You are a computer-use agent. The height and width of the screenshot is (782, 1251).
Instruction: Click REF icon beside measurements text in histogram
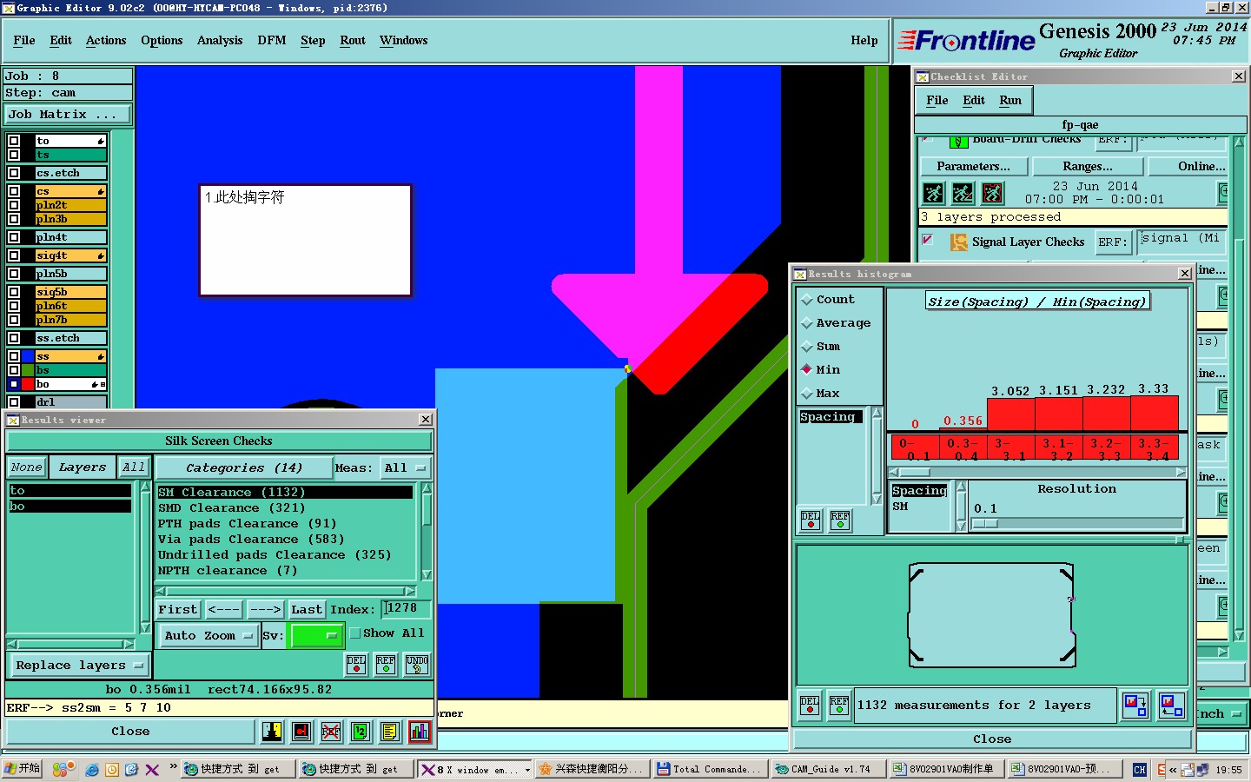coord(839,705)
